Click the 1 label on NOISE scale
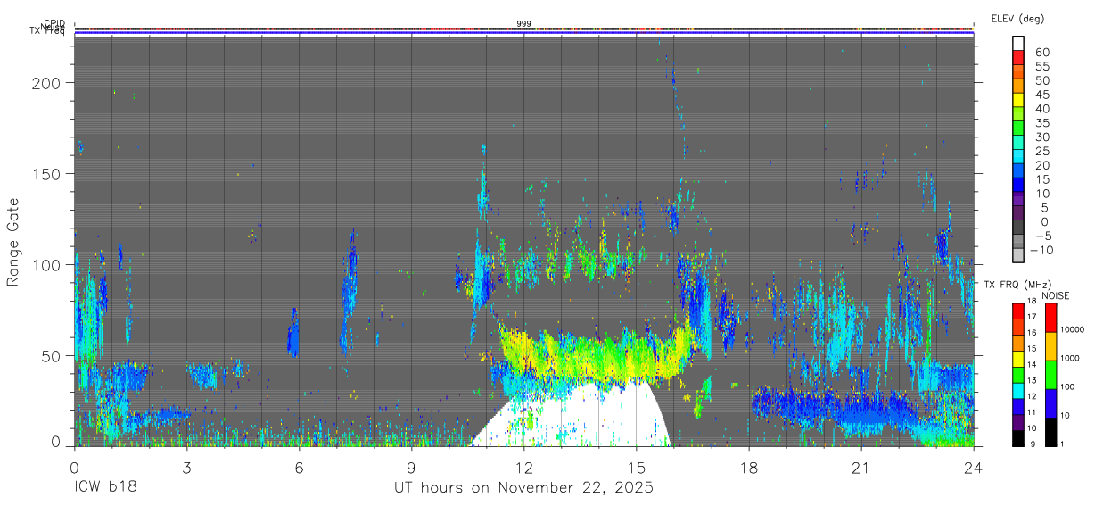 coord(1061,444)
